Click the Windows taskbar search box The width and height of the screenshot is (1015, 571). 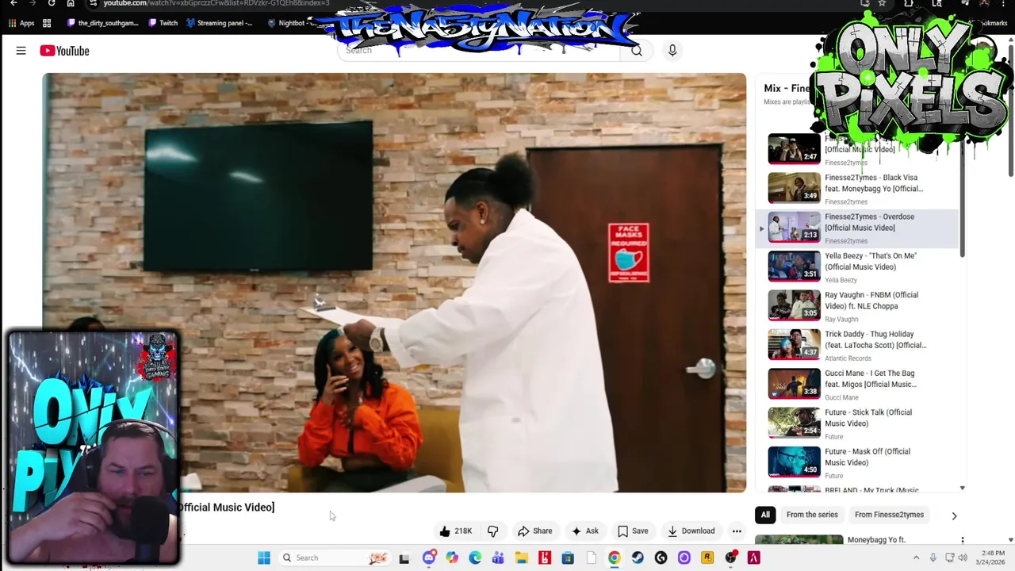(x=336, y=558)
